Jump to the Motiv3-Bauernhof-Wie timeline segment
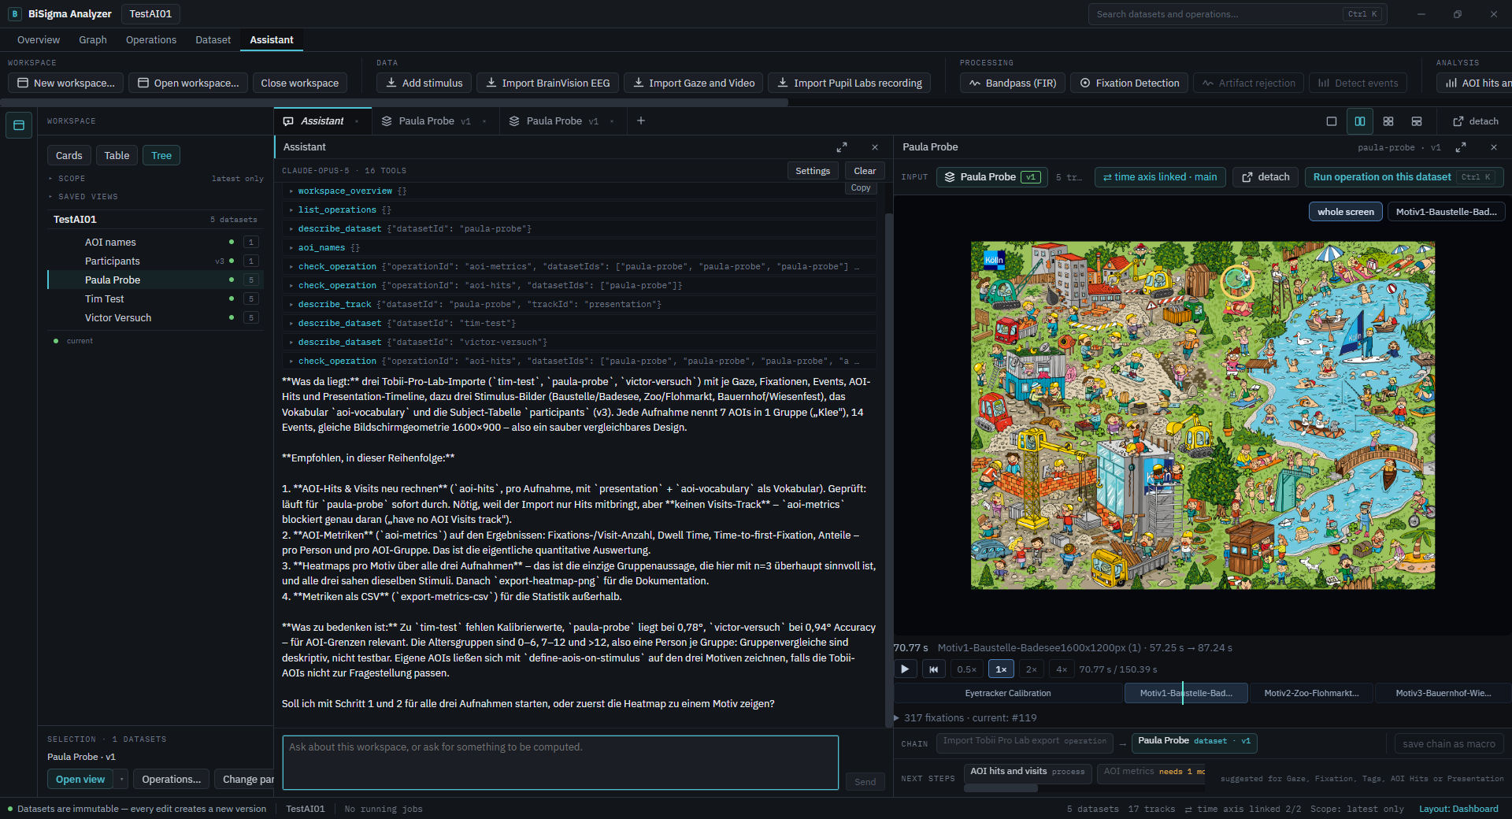Image resolution: width=1512 pixels, height=819 pixels. pos(1443,693)
